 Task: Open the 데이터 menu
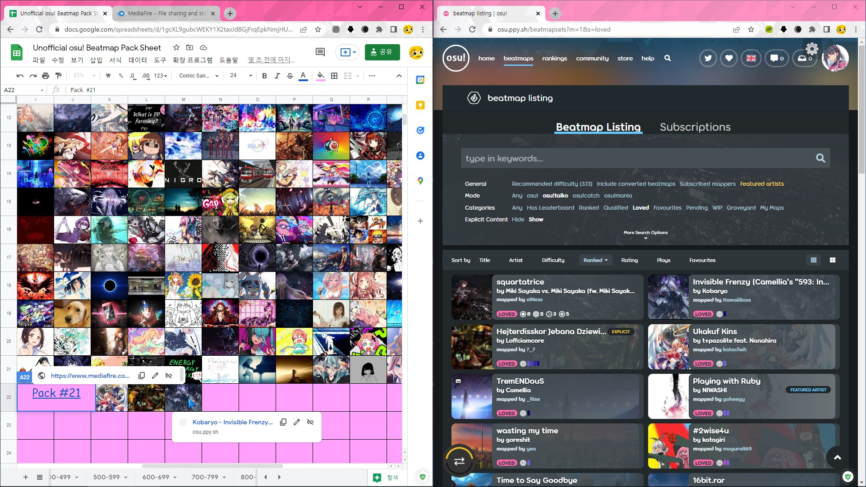click(x=138, y=60)
